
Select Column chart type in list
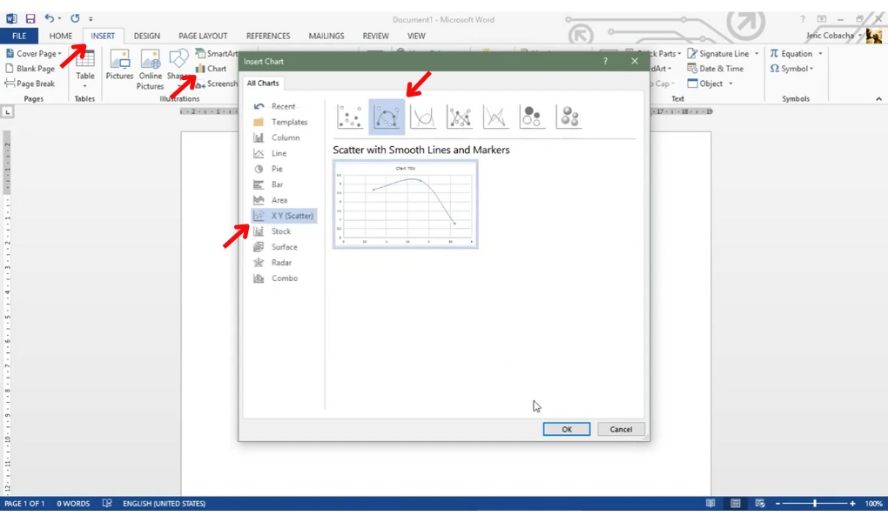point(285,137)
